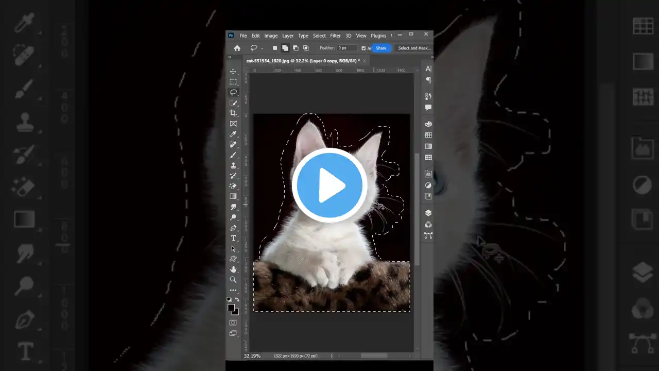Screen dimensions: 659x371
Task: Select the Pen tool
Action: pos(233,228)
